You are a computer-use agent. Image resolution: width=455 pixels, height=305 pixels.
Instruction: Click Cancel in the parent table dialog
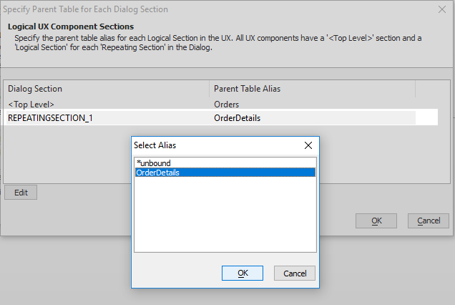tap(429, 221)
